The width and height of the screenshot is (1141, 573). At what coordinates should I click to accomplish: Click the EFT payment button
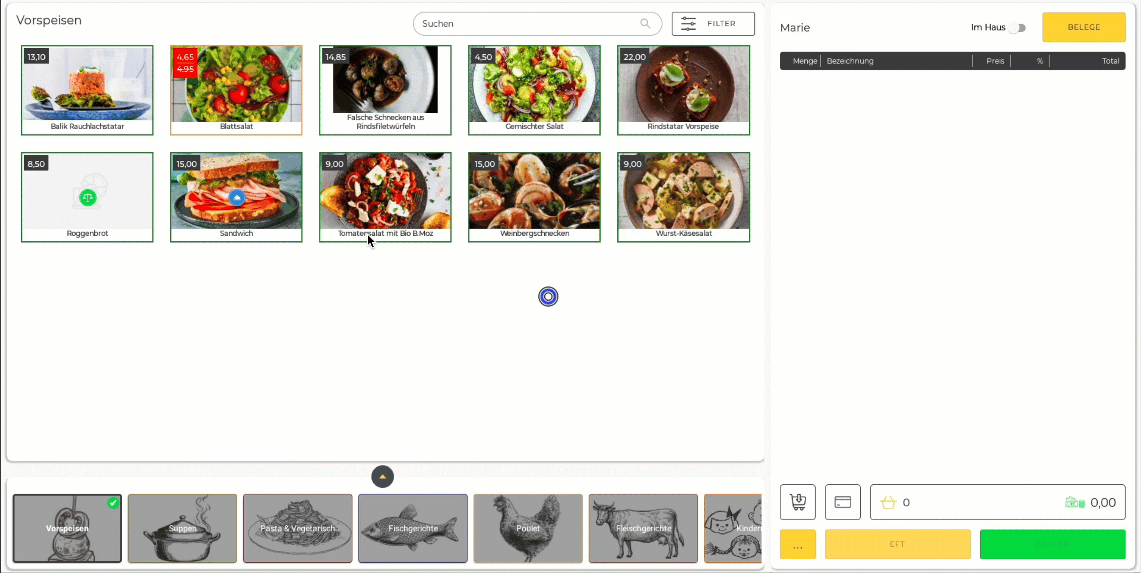[x=897, y=544]
